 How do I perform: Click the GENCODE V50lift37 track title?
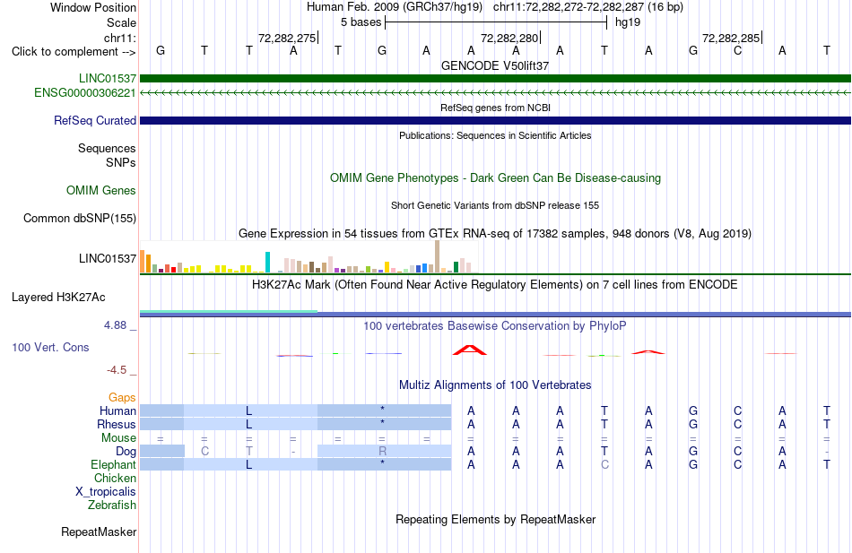(495, 65)
